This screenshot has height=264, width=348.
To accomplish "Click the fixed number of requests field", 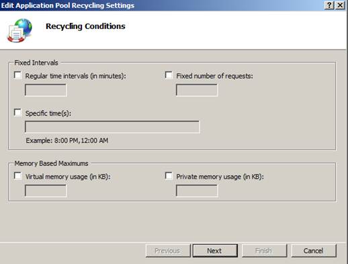I will tap(197, 90).
